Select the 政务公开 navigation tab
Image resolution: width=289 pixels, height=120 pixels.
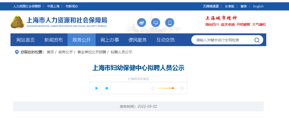(82, 40)
